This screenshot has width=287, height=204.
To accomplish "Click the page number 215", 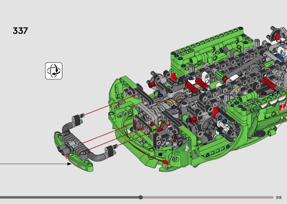I will click(x=279, y=197).
